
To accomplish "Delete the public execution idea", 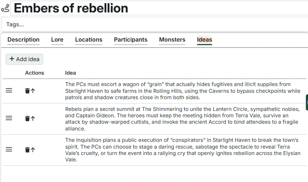I will click(27, 150).
